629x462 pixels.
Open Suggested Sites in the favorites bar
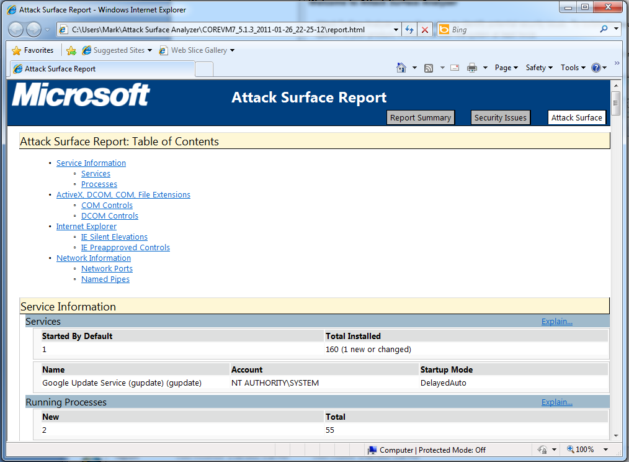[117, 50]
